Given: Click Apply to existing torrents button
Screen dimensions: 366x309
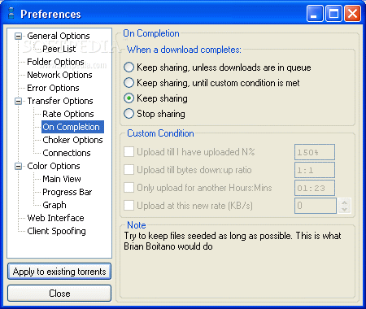Looking at the screenshot, I should pyautogui.click(x=59, y=272).
